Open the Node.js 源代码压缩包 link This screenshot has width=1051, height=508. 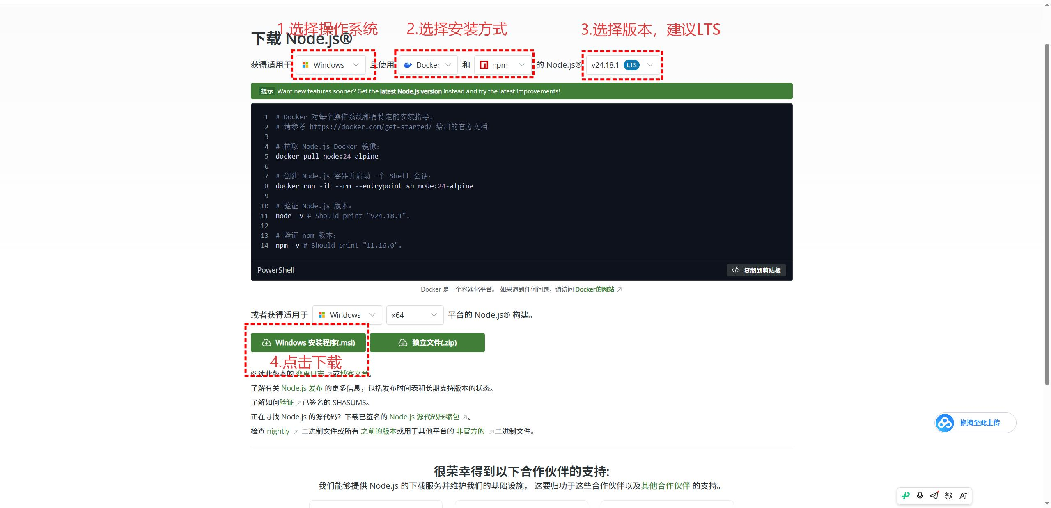424,417
